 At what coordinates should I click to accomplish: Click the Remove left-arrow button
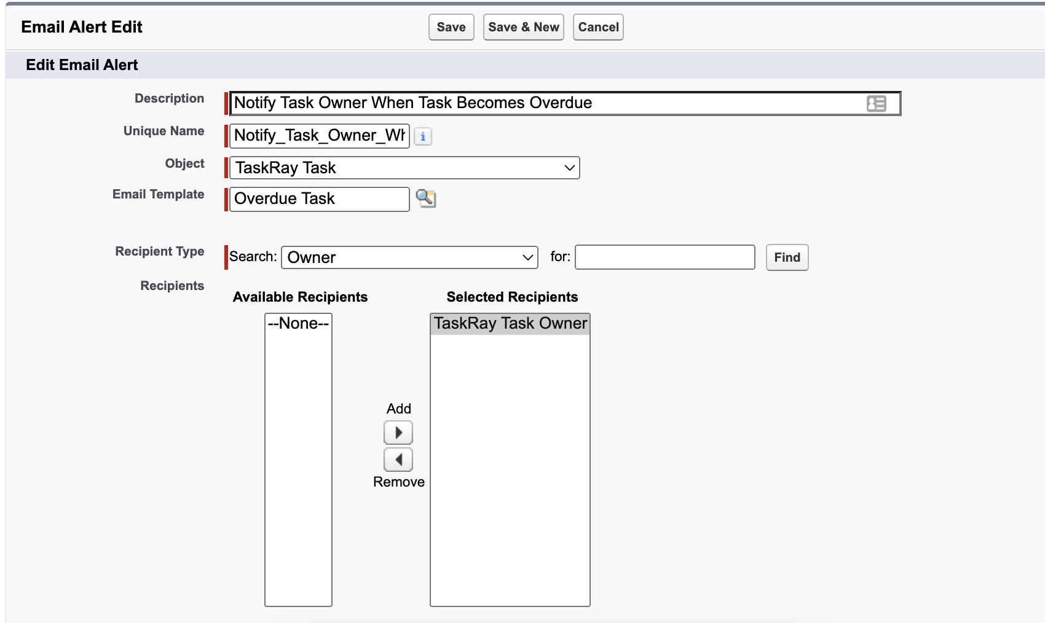point(398,460)
